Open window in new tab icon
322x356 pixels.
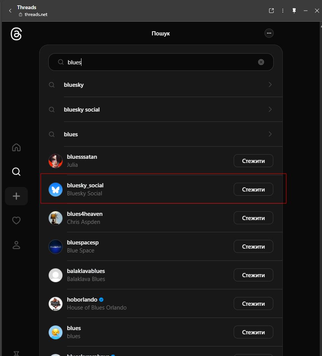271,11
